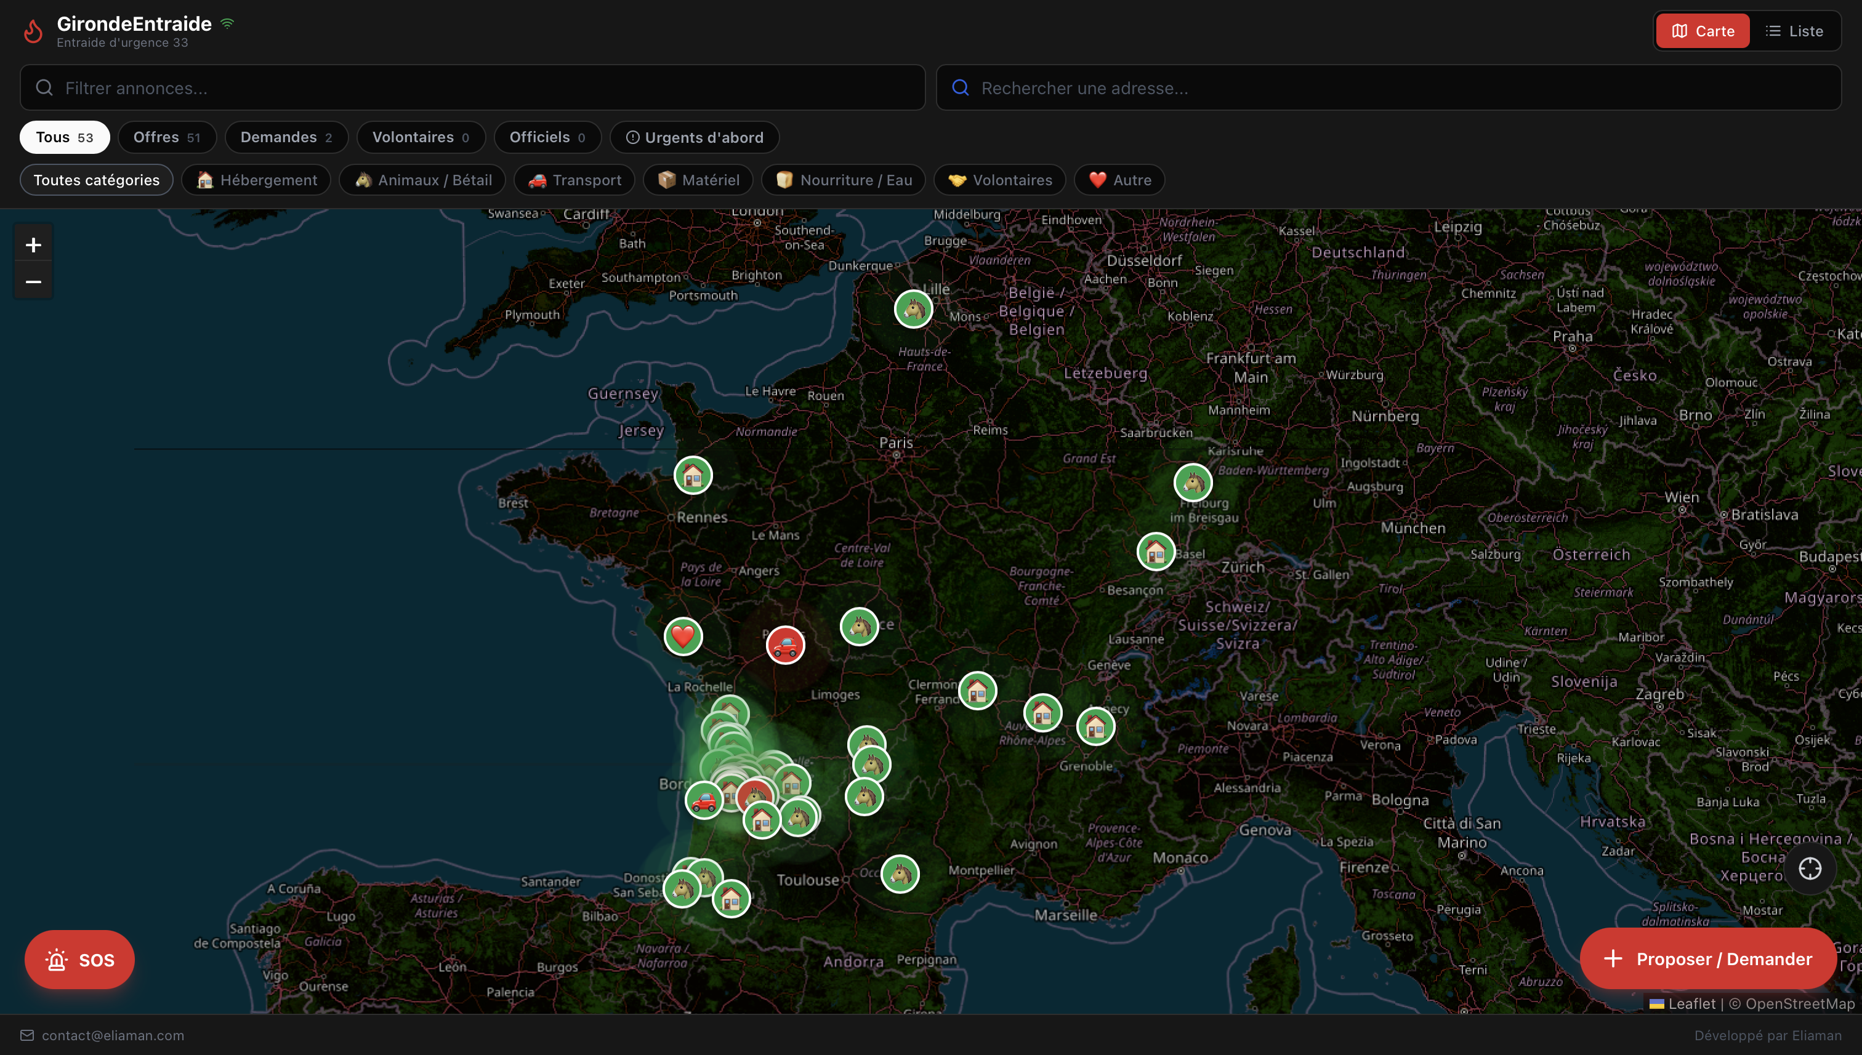Click the Rechercher une adresse field
The height and width of the screenshot is (1055, 1862).
point(1388,87)
